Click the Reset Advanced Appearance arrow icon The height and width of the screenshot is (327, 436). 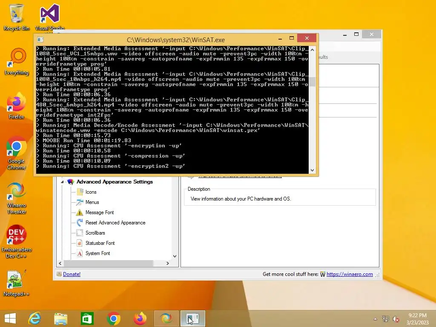pos(80,222)
